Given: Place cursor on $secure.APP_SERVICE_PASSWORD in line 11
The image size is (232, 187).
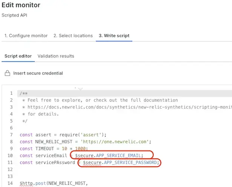Looking at the screenshot, I should (119, 163).
